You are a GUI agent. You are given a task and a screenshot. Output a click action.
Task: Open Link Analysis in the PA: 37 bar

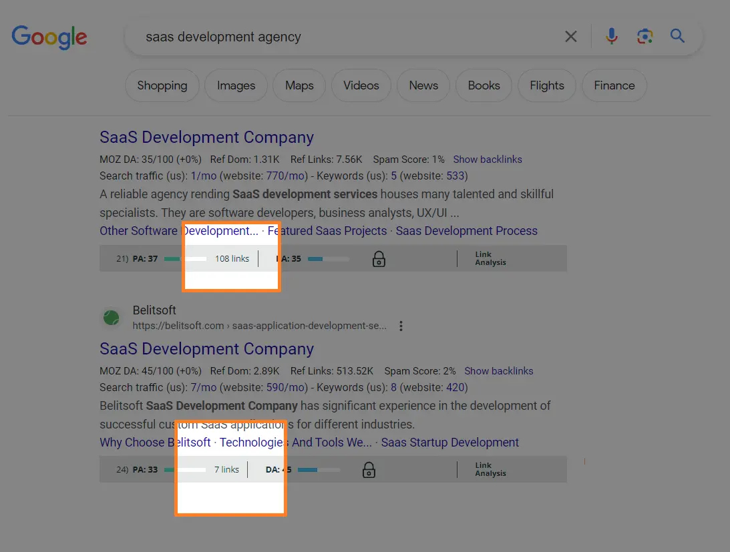(x=490, y=258)
